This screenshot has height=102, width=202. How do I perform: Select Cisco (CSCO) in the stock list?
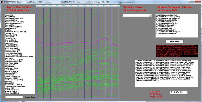point(10,39)
